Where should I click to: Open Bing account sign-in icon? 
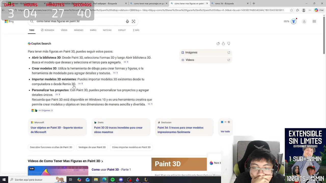[x=304, y=22]
